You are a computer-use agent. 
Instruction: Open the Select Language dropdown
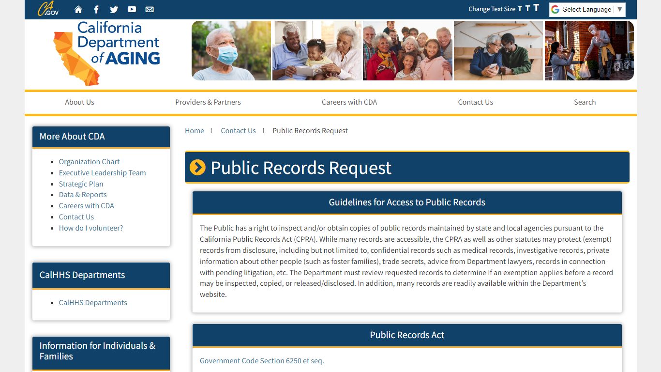pyautogui.click(x=587, y=10)
